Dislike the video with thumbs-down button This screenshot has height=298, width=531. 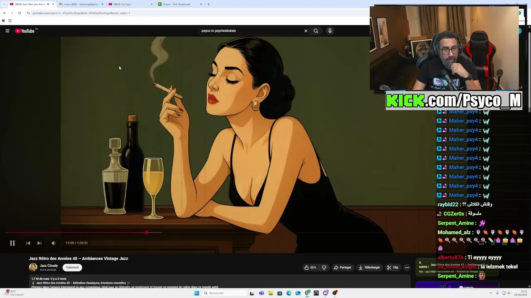(x=324, y=267)
